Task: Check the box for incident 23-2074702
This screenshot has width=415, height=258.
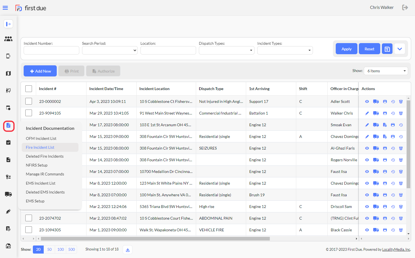Action: coord(29,218)
